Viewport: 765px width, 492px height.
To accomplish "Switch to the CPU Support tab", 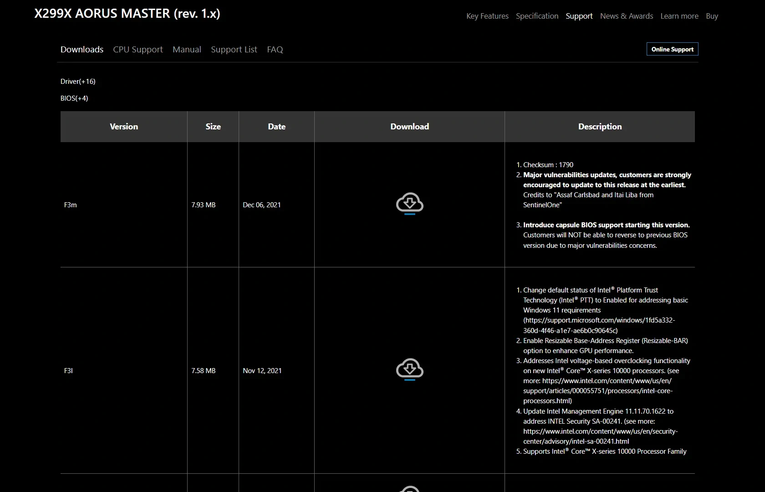I will coord(138,49).
